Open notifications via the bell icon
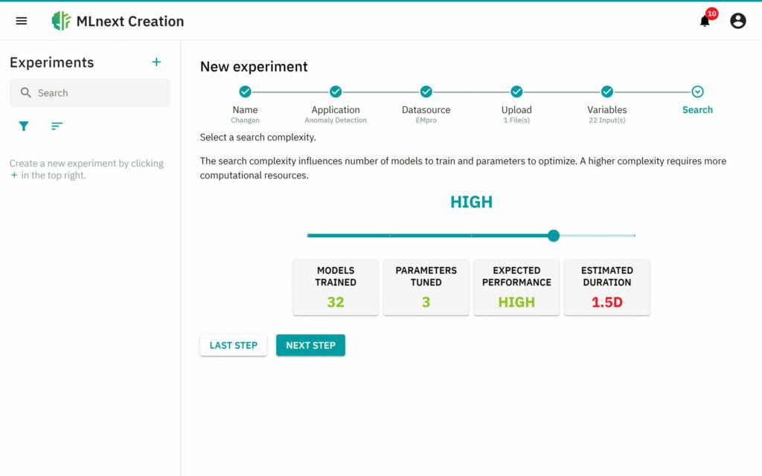This screenshot has height=476, width=762. tap(702, 21)
